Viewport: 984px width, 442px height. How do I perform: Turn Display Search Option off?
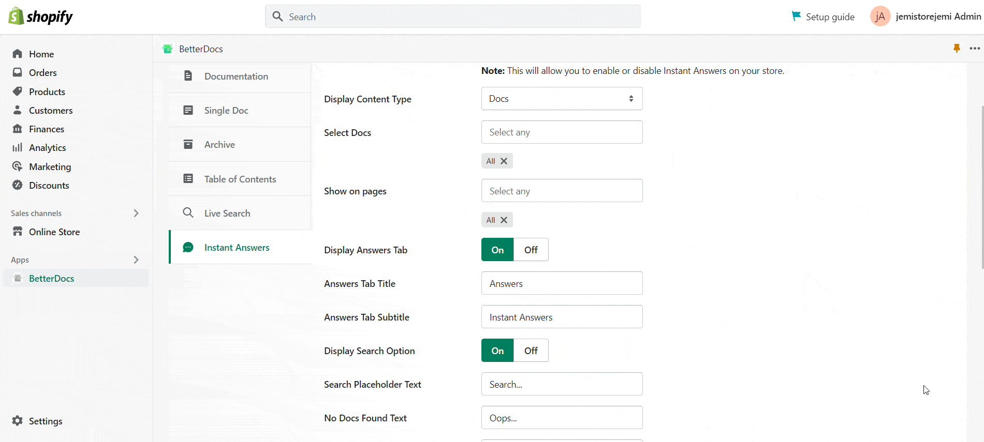(531, 350)
